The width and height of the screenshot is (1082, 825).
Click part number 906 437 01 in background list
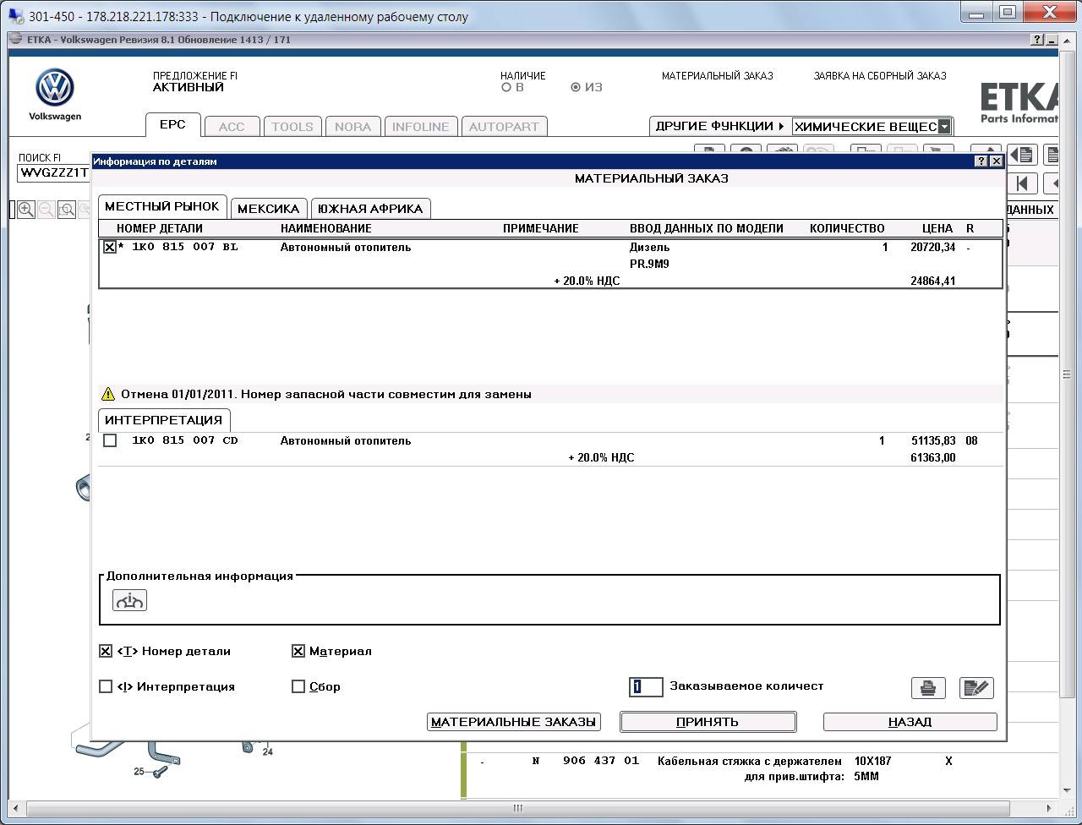click(601, 761)
